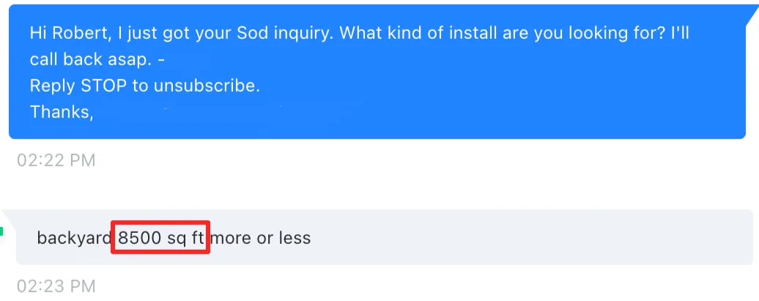Click the word "Hi" starting the message
The height and width of the screenshot is (301, 759).
point(37,33)
